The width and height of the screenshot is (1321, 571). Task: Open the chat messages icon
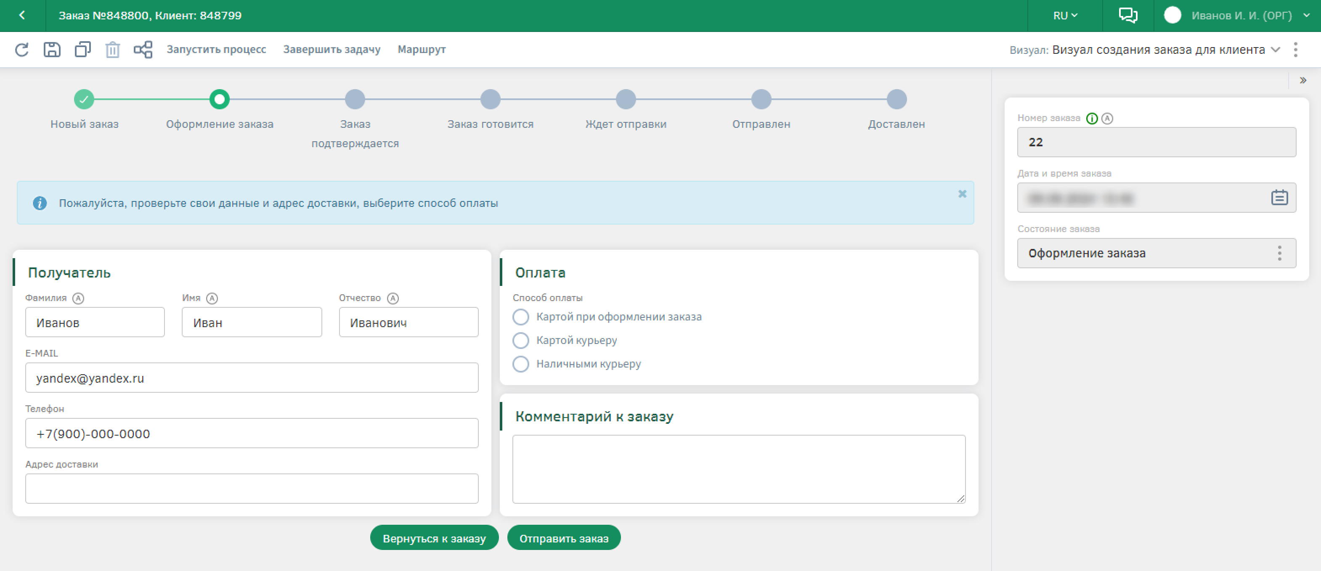click(x=1127, y=16)
